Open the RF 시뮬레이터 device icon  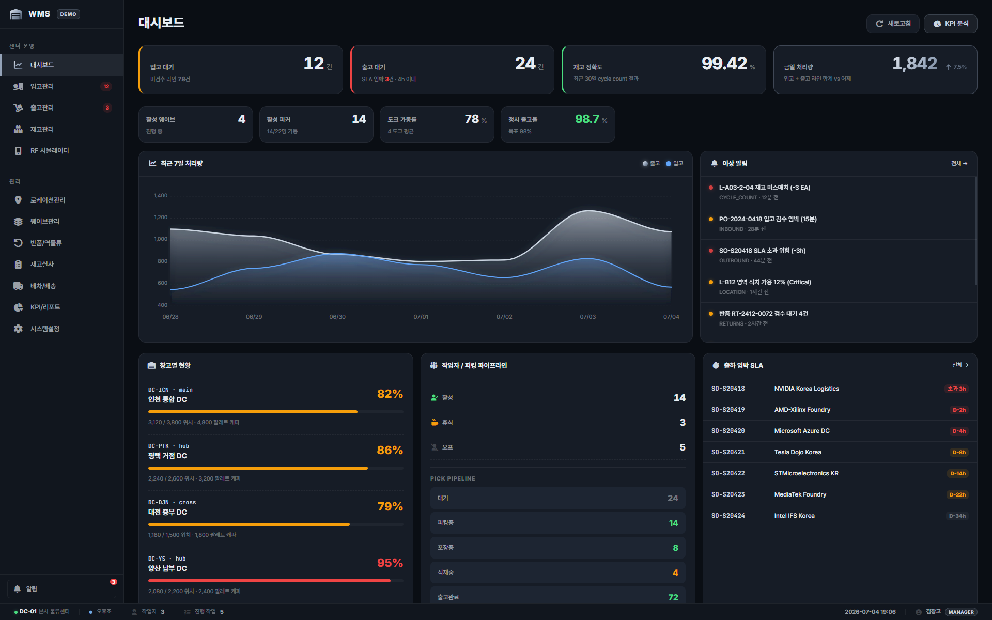click(18, 150)
